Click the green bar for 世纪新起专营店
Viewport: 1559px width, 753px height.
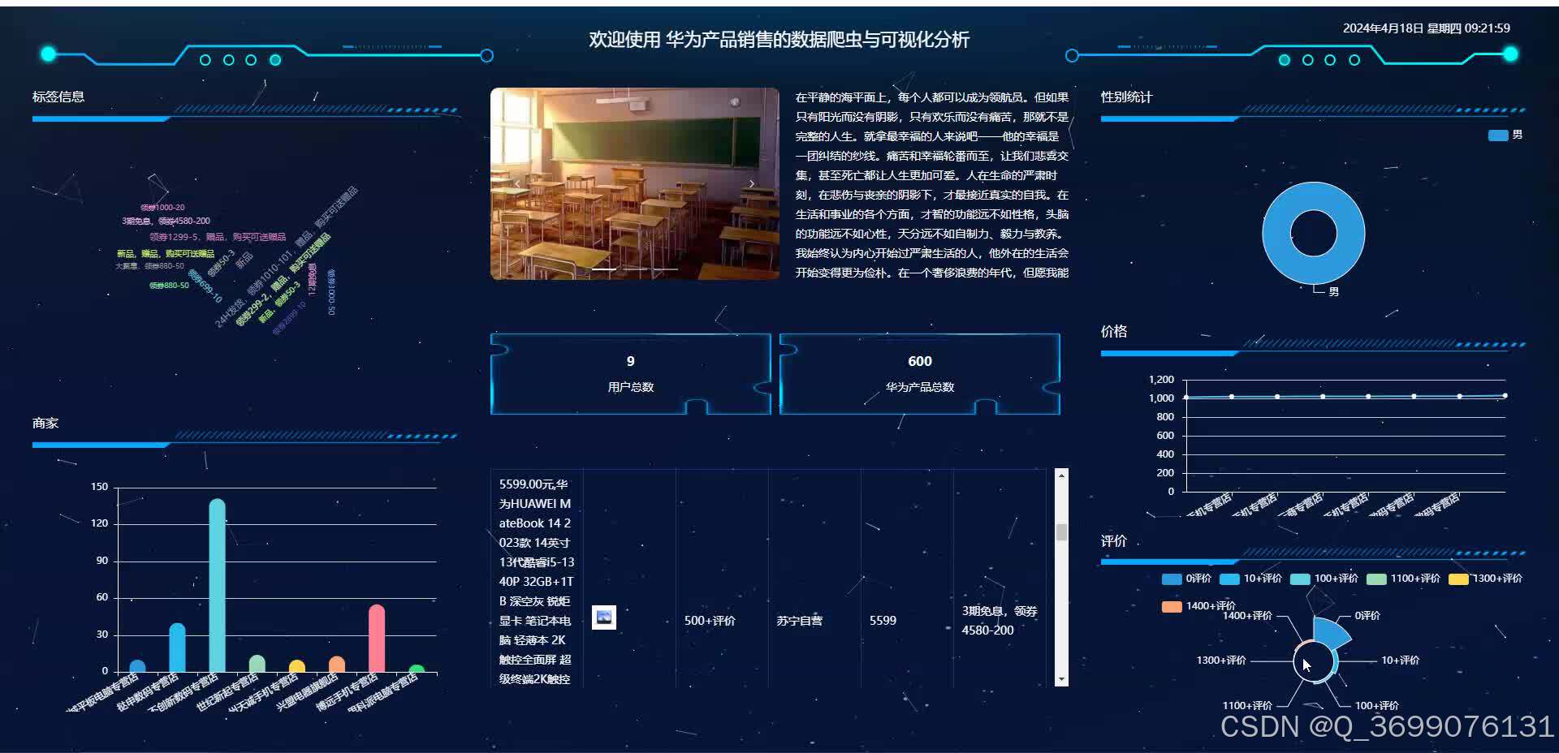click(257, 664)
